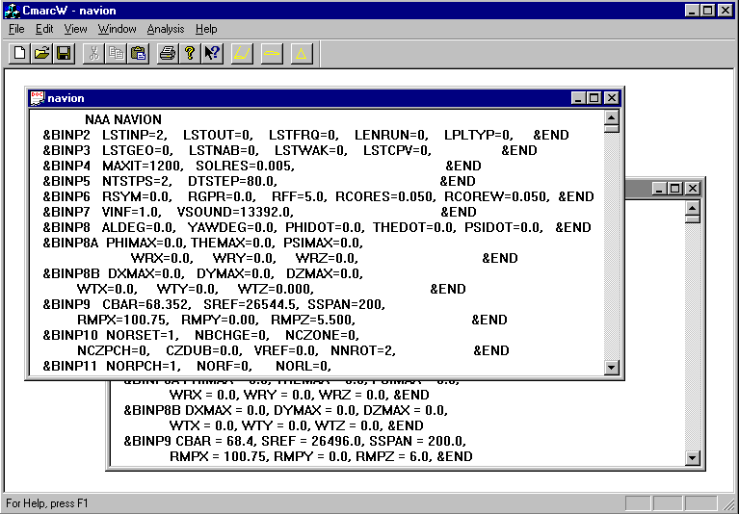Click WTZ=0.000 in the front window
This screenshot has width=739, height=514.
click(x=276, y=289)
